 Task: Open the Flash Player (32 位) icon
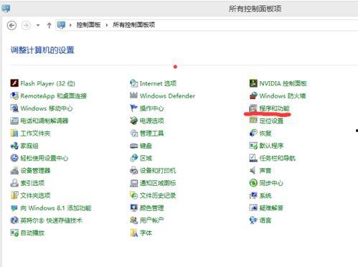14,83
